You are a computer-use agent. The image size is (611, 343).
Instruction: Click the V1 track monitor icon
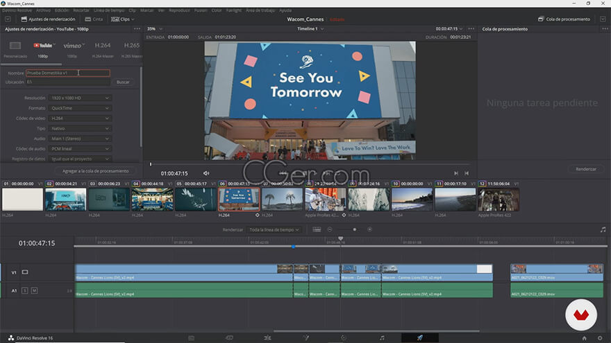[x=25, y=272]
